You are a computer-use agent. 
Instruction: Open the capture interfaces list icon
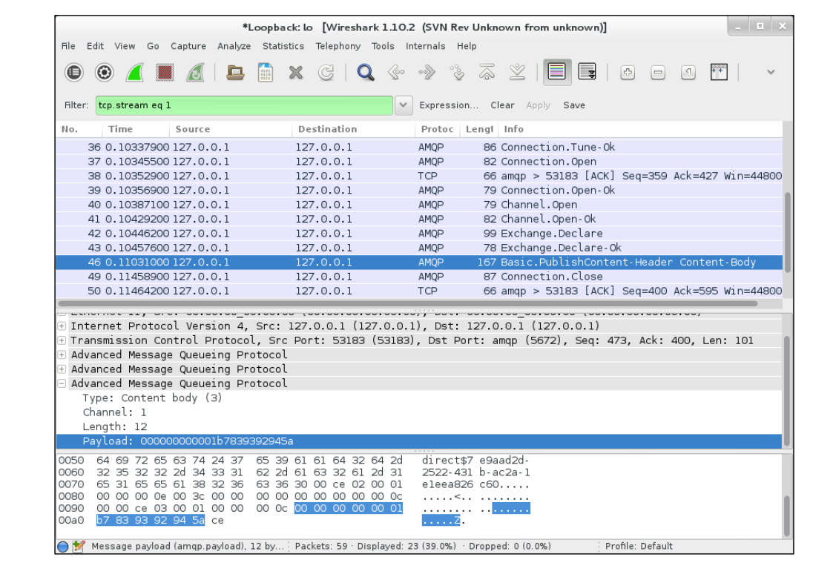coord(74,72)
